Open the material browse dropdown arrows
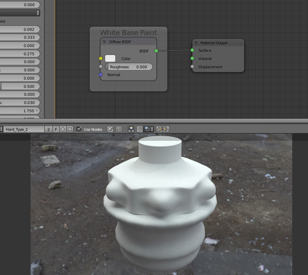The height and width of the screenshot is (275, 308). 1,129
